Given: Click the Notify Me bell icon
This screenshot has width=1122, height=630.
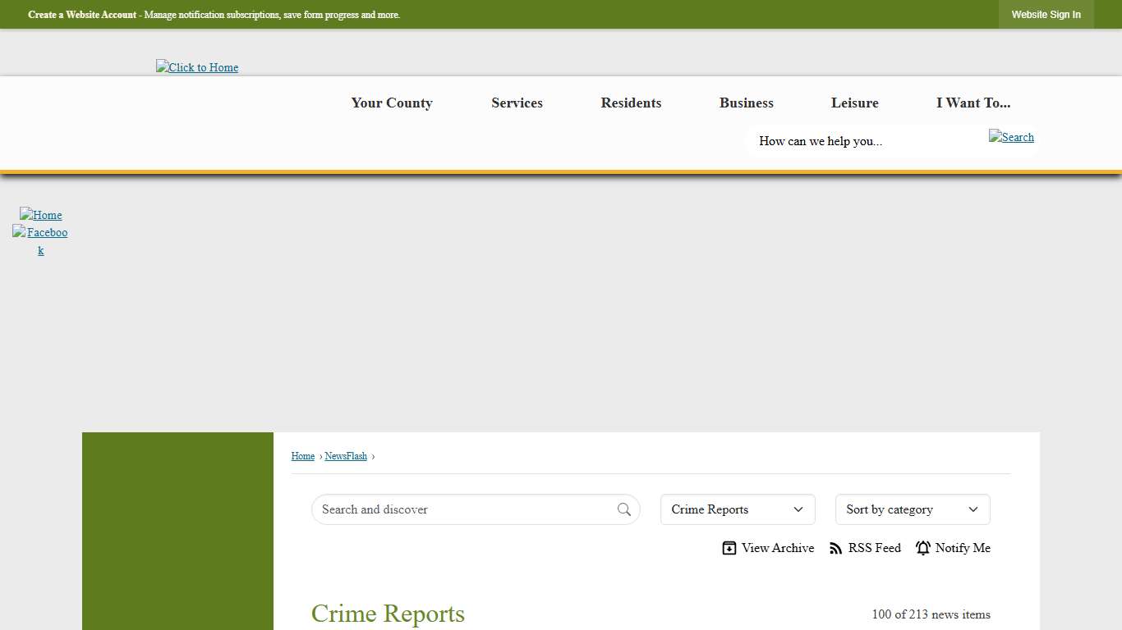Looking at the screenshot, I should click(x=923, y=548).
